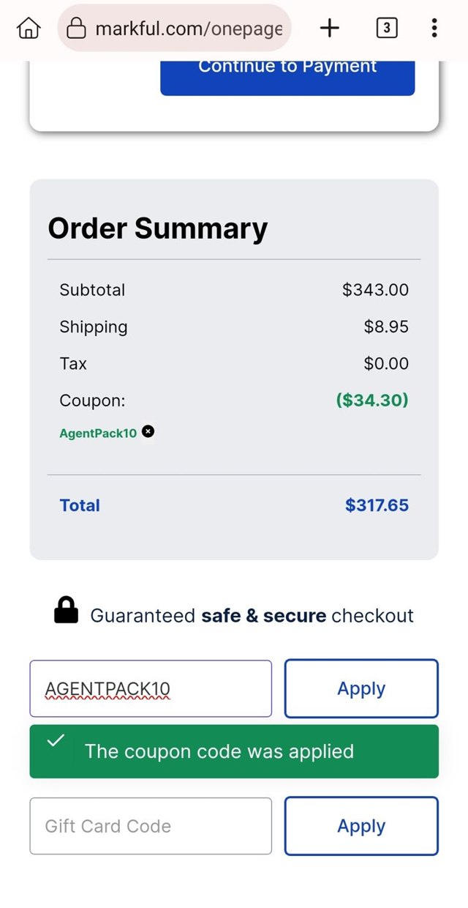Click the site security lock icon in address bar
Screen dimensions: 468x908
click(76, 29)
